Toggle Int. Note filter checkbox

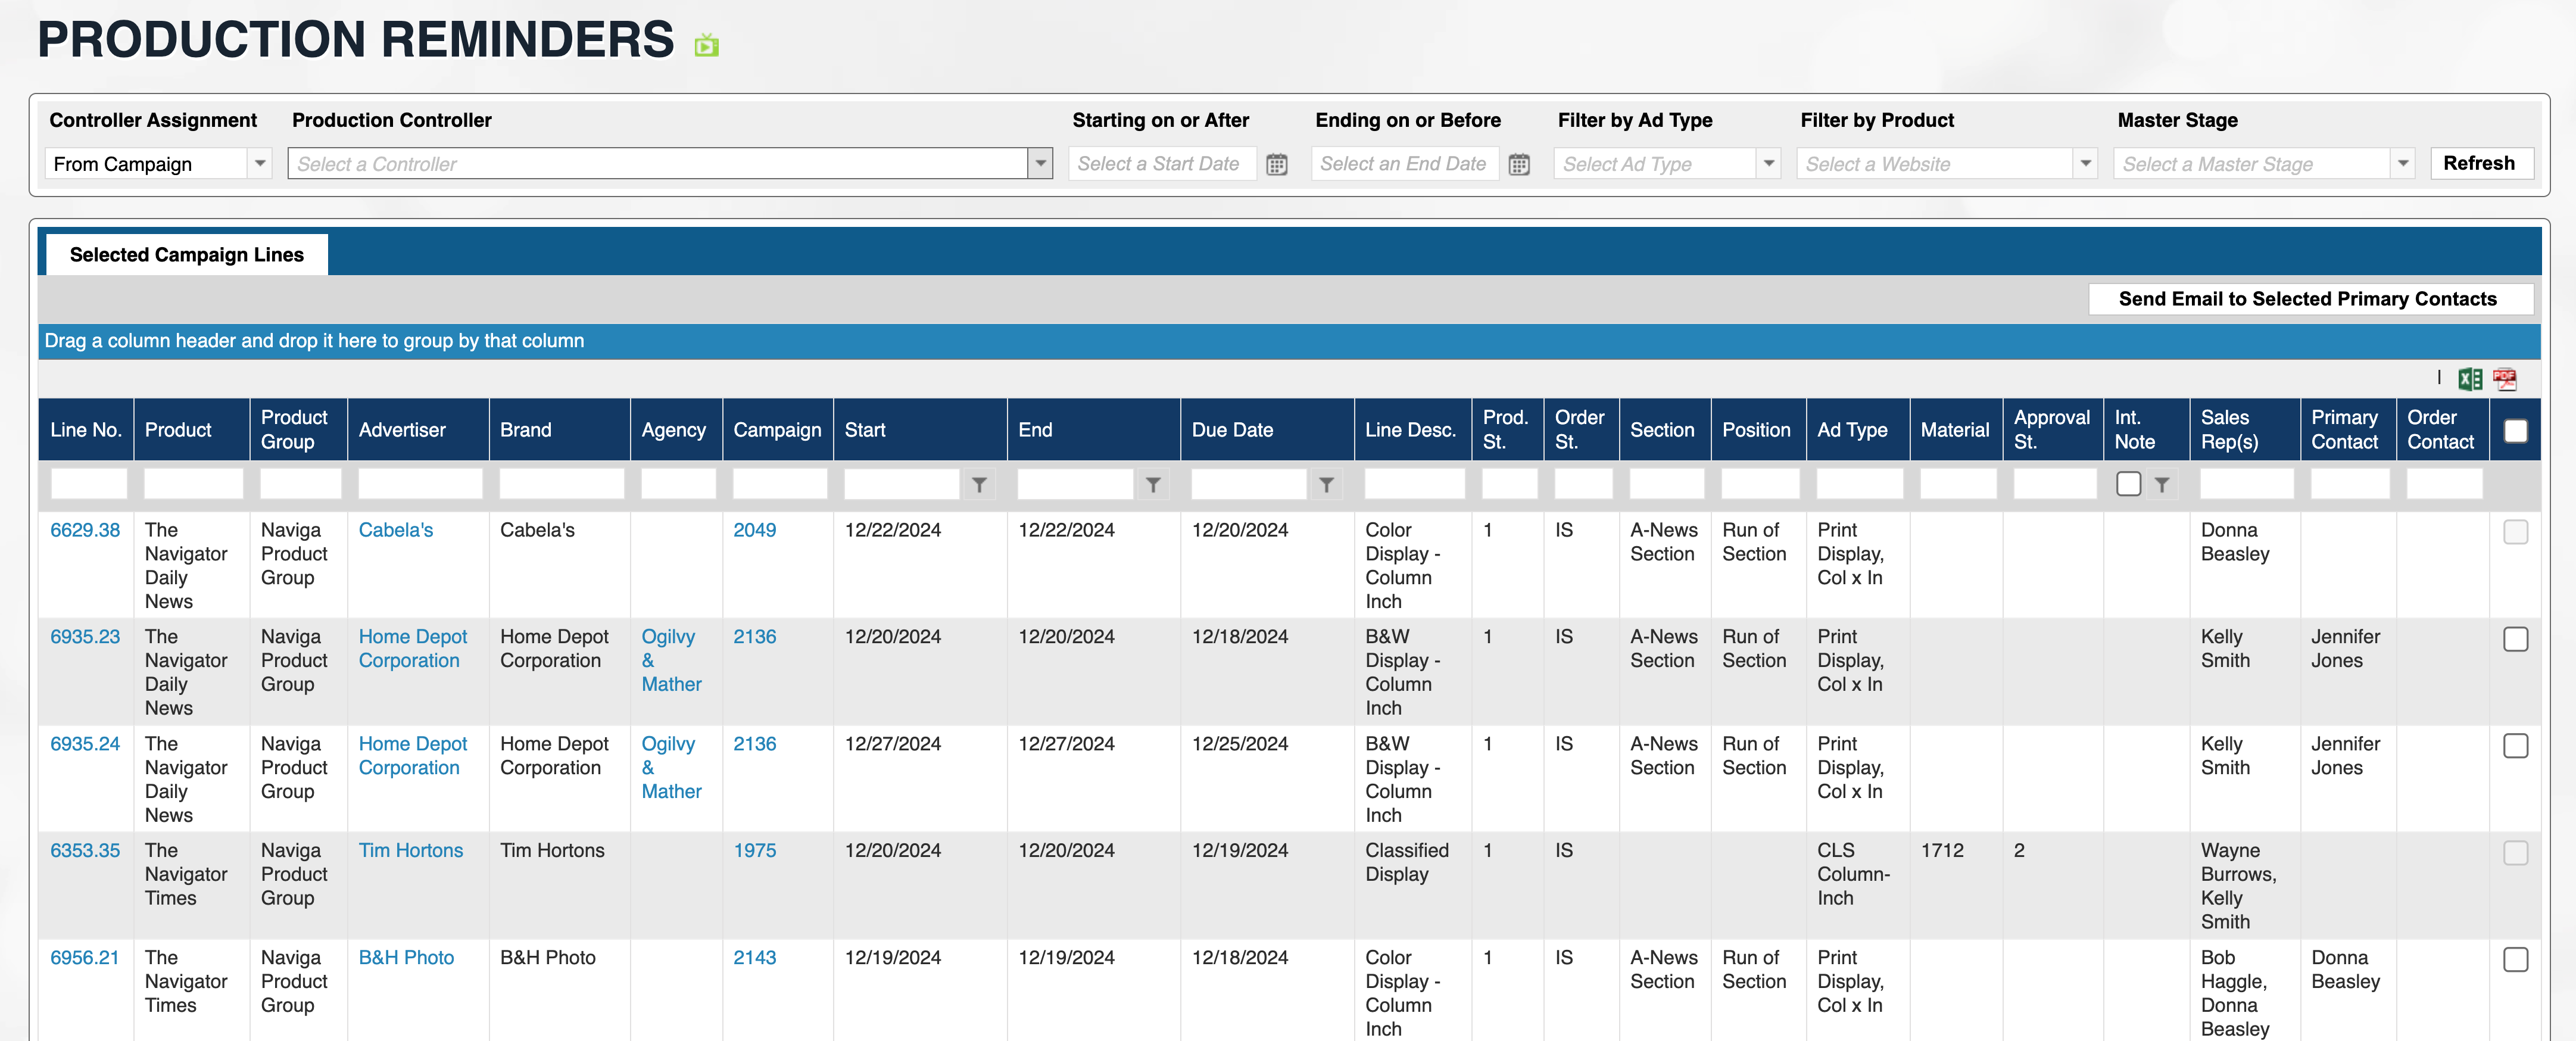pos(2128,484)
